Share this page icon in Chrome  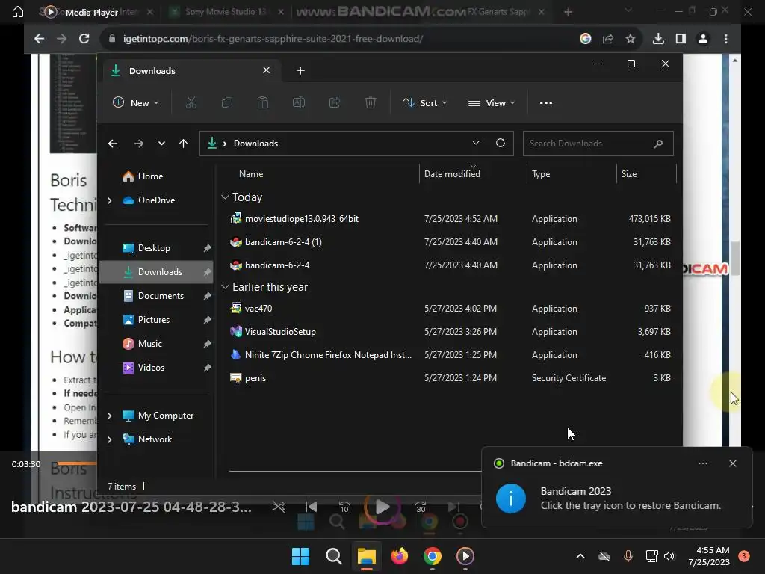tap(608, 39)
